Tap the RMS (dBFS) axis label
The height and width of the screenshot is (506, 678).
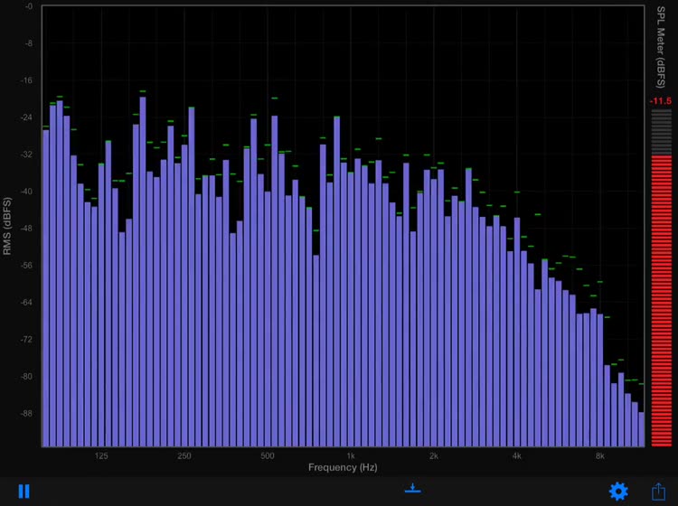click(7, 226)
